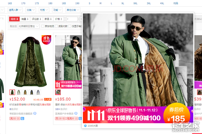The width and height of the screenshot is (202, 134).
Task: Click the 2345大图 label icon
Action: pos(85,126)
